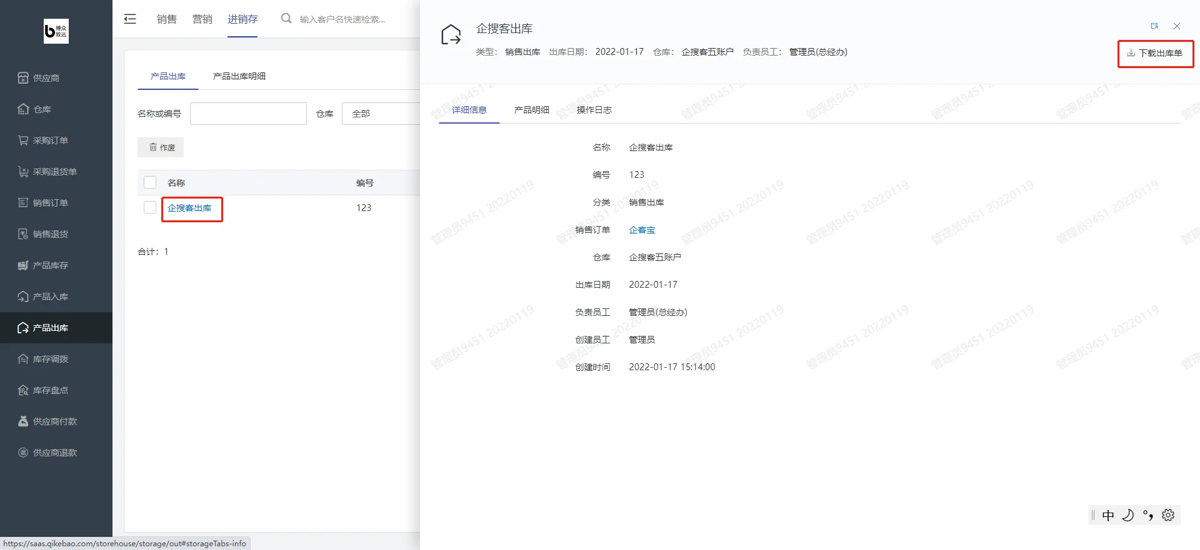Image resolution: width=1200 pixels, height=550 pixels.
Task: Click the 中 input method indicator
Action: [1108, 515]
